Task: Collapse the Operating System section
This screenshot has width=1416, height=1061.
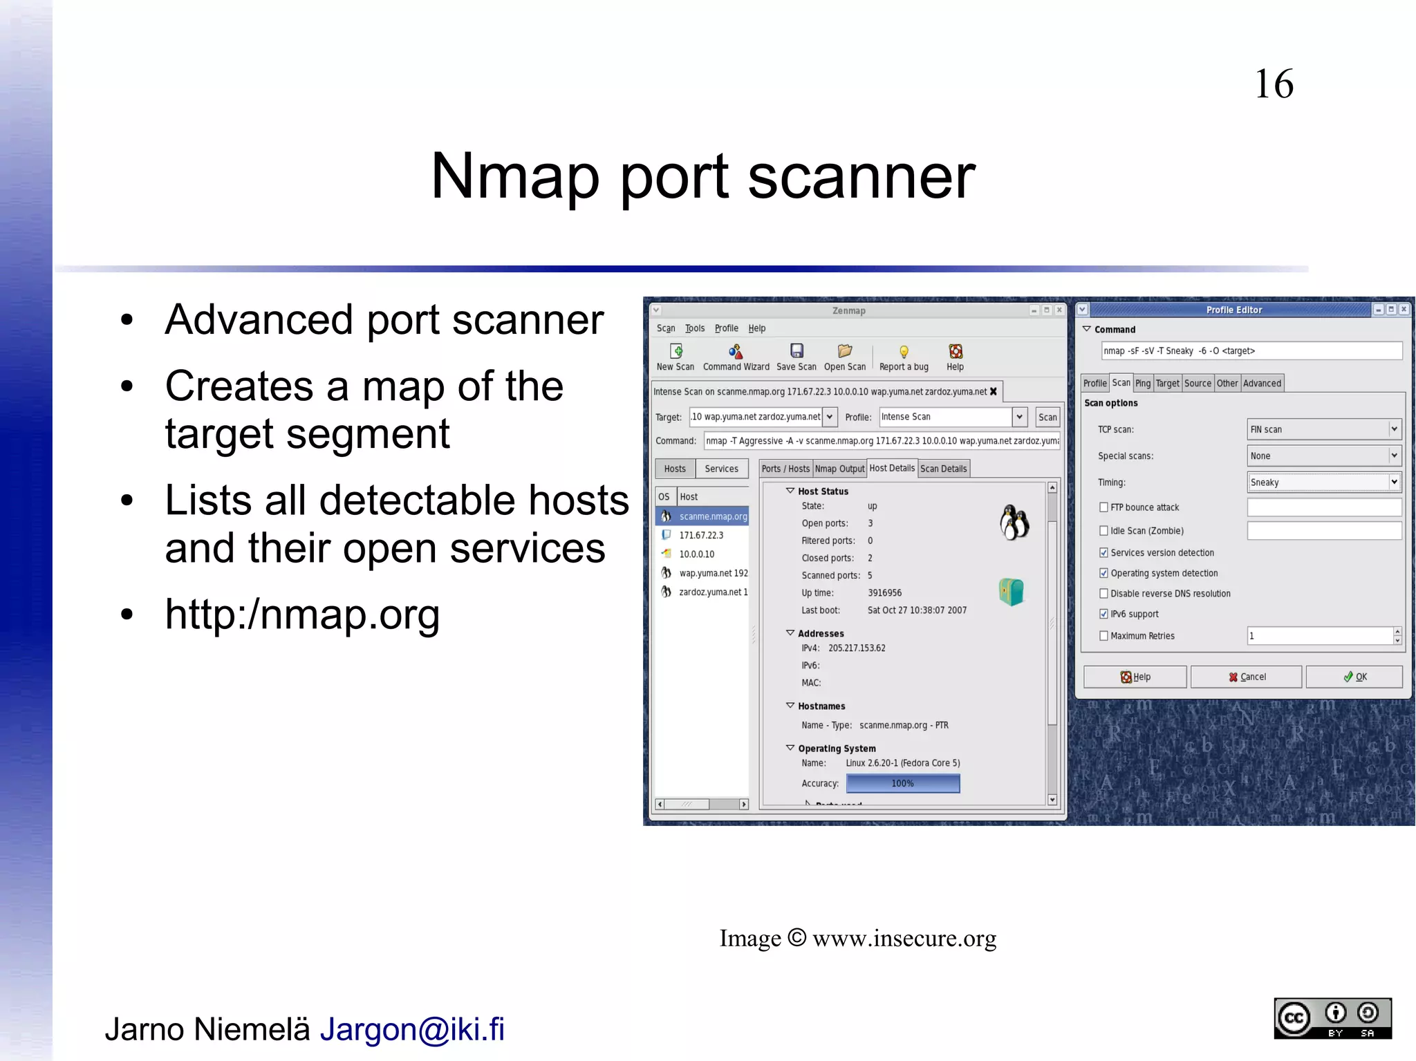Action: click(x=790, y=748)
